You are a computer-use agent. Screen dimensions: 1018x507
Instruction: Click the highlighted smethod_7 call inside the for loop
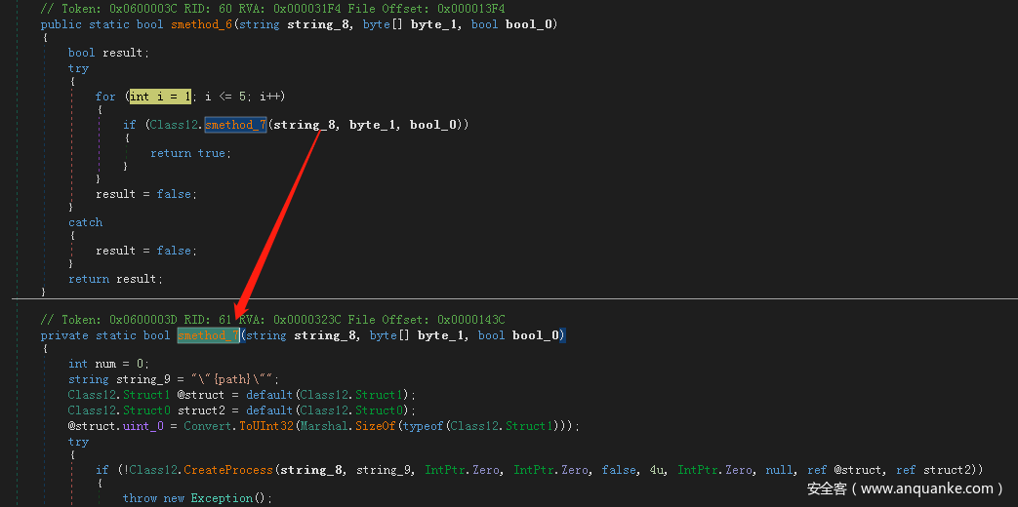pos(235,125)
